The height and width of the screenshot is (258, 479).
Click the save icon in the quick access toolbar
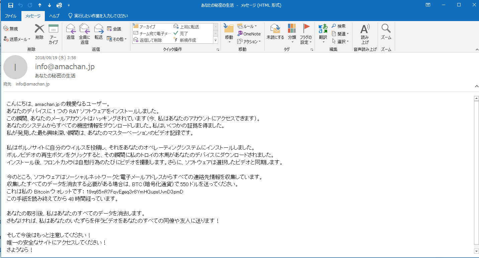click(11, 5)
